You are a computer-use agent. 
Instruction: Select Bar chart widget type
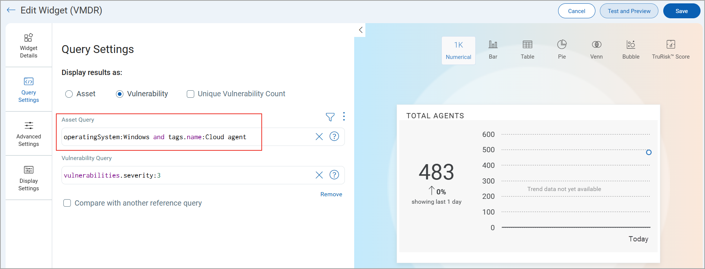[x=493, y=50]
